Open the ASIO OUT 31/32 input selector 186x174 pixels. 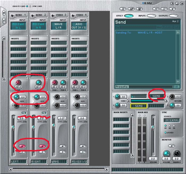coord(79,26)
